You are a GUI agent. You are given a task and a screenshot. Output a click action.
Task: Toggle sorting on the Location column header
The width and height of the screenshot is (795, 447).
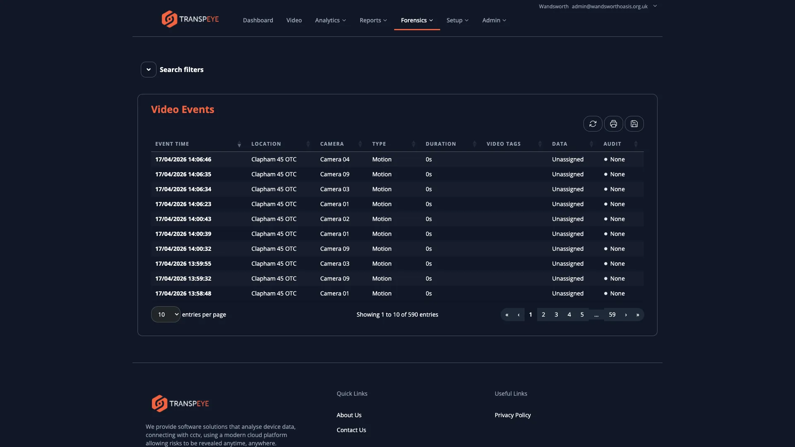[x=308, y=144]
